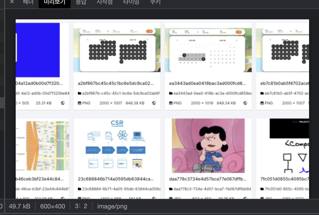Screen dimensions: 319x215
Task: Click the 2000 × 1016 dimensions text
Action: coord(202,103)
